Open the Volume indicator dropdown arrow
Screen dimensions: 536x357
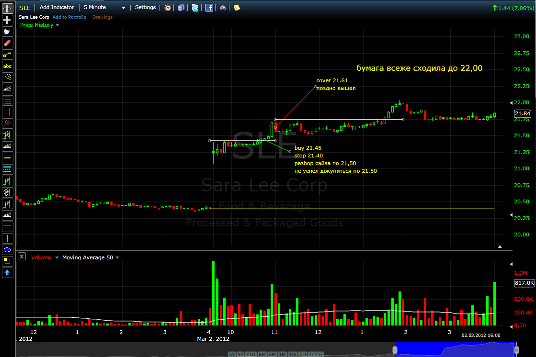(x=57, y=257)
